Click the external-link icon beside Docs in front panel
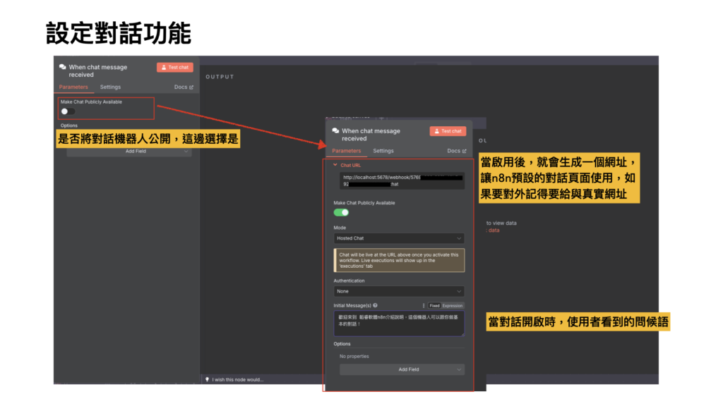 [x=465, y=151]
